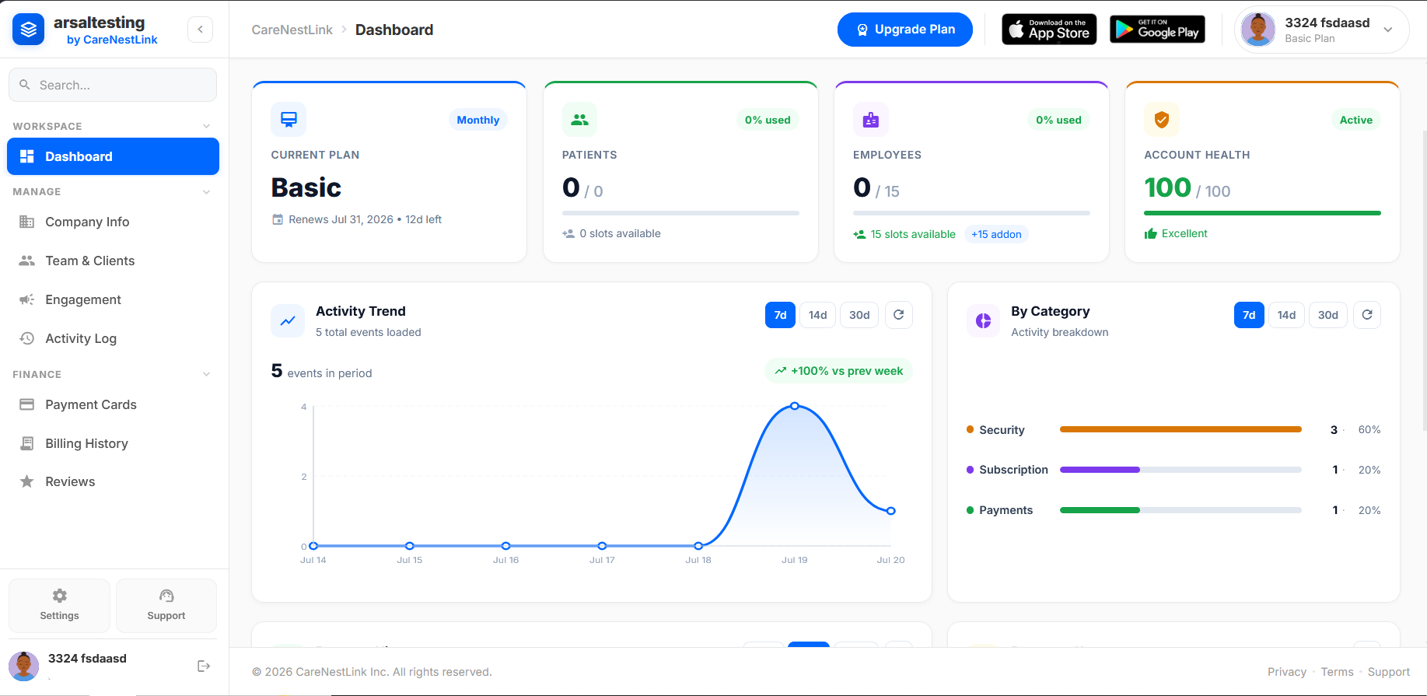Open Team & Clients page

click(113, 261)
